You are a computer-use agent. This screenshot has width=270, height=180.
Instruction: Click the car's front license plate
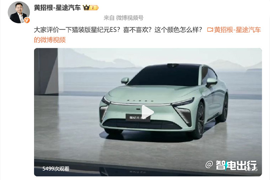138,118
